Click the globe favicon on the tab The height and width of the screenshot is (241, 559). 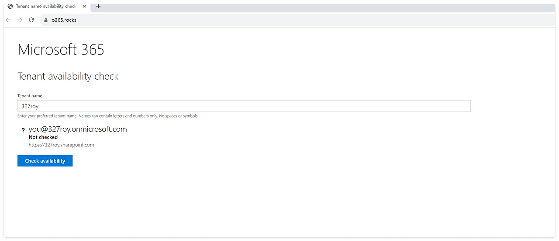click(10, 6)
